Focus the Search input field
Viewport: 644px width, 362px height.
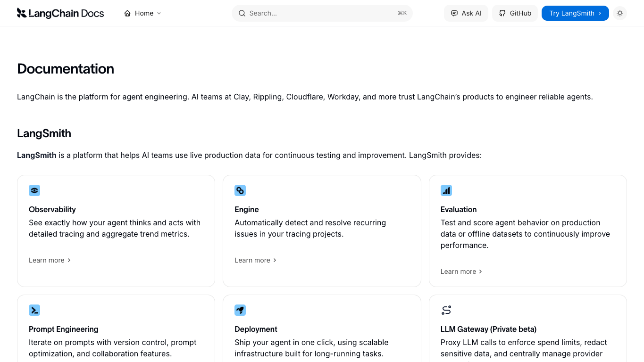click(x=322, y=13)
